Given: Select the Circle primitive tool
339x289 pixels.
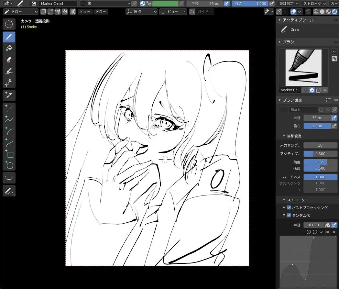Looking at the screenshot, I should point(9,165).
